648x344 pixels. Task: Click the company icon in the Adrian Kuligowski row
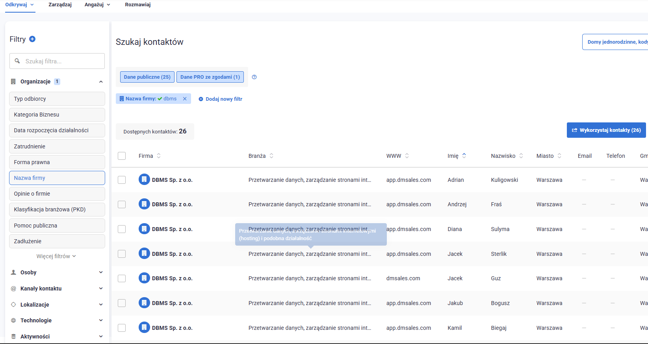coord(144,179)
